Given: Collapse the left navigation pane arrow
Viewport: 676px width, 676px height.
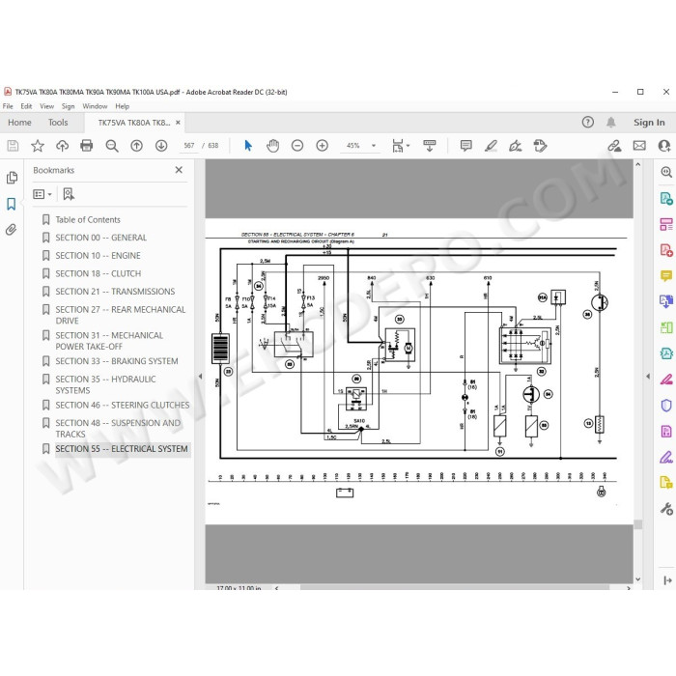Looking at the screenshot, I should click(200, 377).
